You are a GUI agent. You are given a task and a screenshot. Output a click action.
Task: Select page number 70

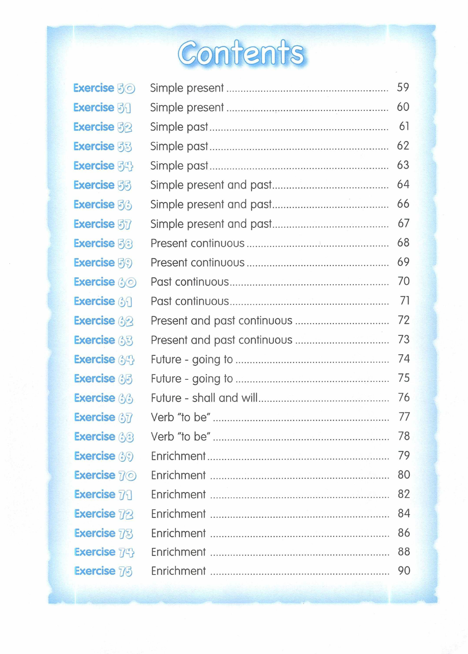tap(404, 282)
